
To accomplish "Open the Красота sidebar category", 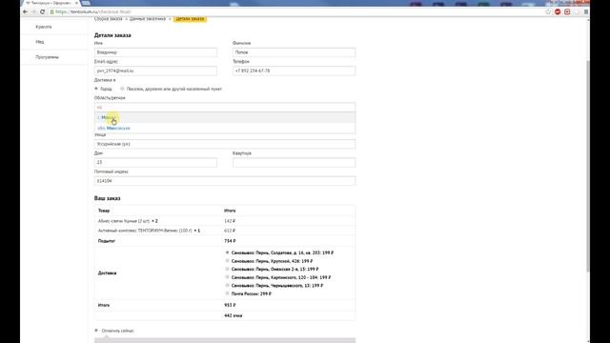I will coord(44,27).
